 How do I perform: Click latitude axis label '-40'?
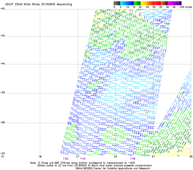(2, 9)
